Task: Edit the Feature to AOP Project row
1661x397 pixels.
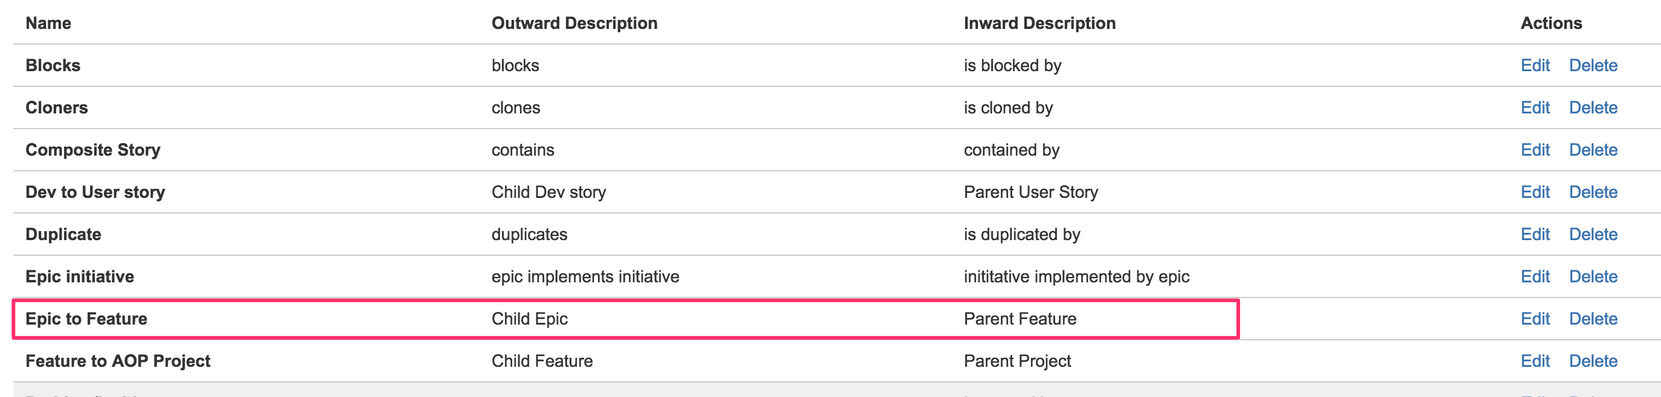Action: (x=1535, y=361)
